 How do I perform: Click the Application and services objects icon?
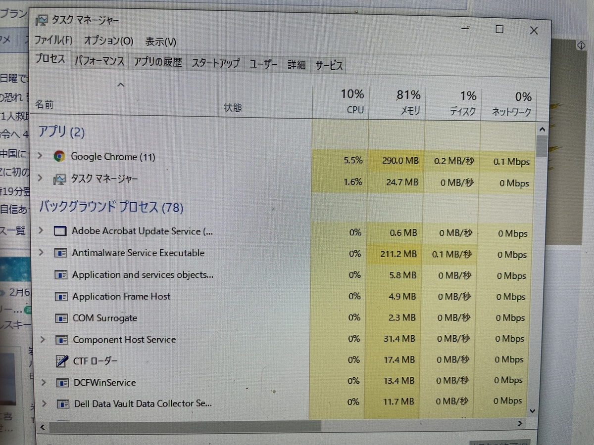(61, 274)
